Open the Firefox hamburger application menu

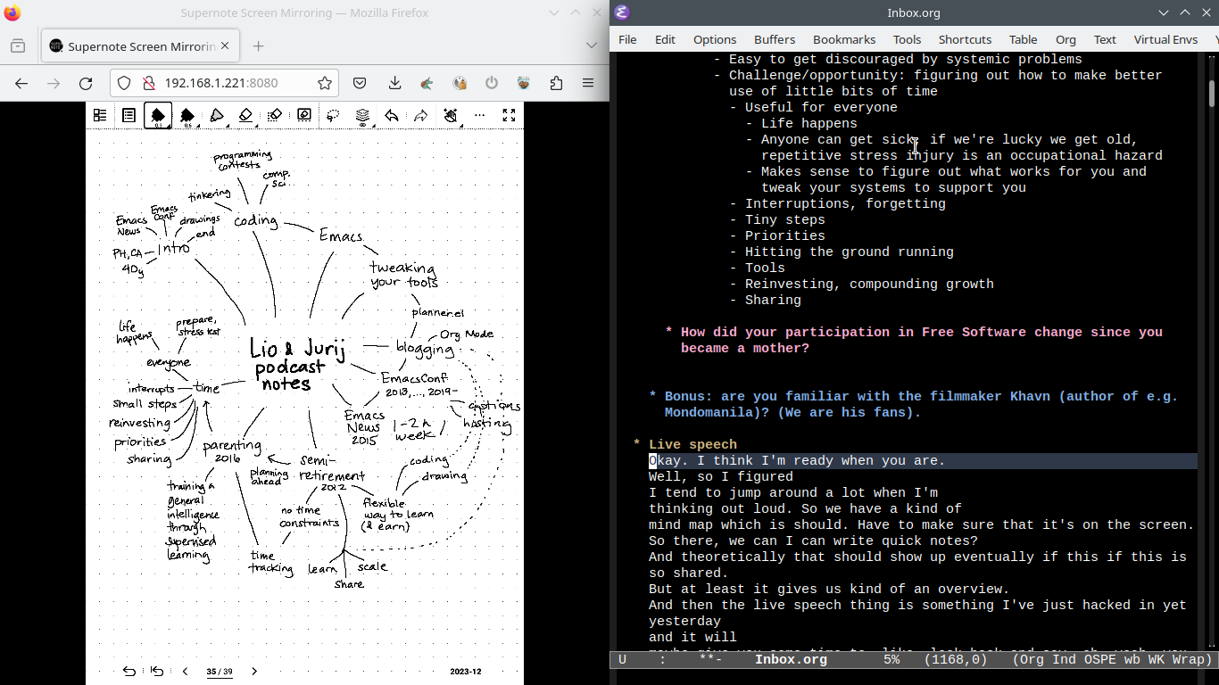pos(588,83)
